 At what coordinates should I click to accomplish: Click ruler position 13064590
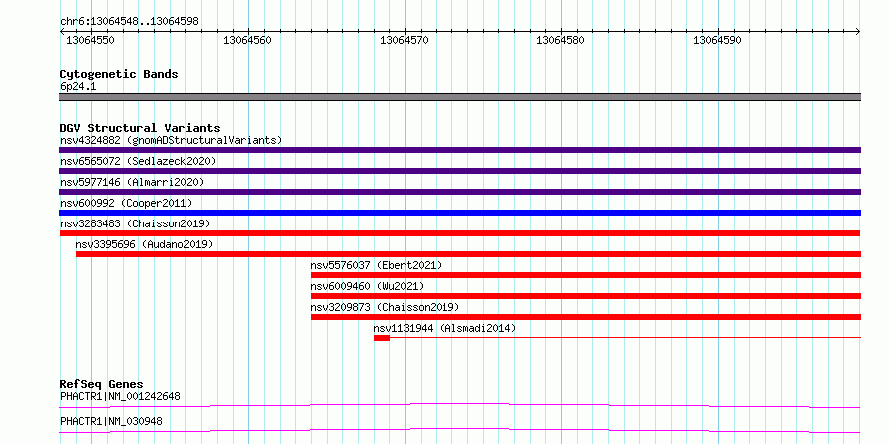(x=718, y=40)
